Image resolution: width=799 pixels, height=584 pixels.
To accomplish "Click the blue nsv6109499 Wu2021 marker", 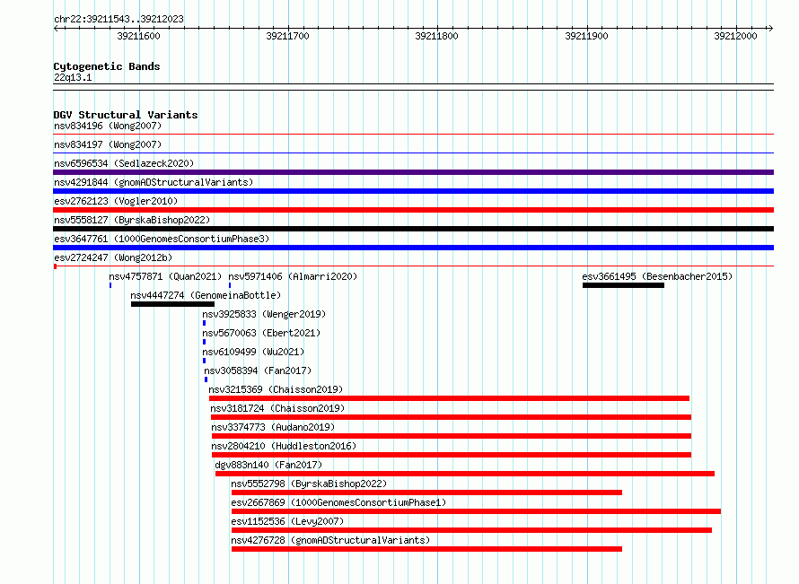I will [x=205, y=361].
